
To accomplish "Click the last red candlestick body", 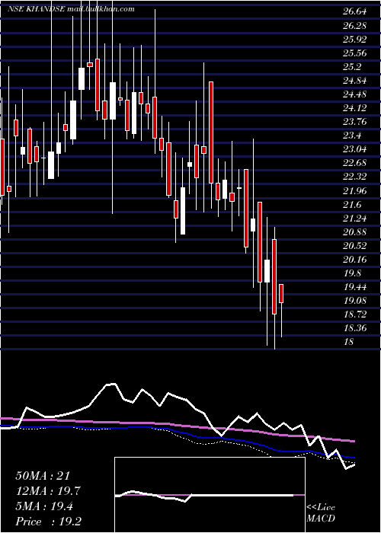I will pos(281,293).
